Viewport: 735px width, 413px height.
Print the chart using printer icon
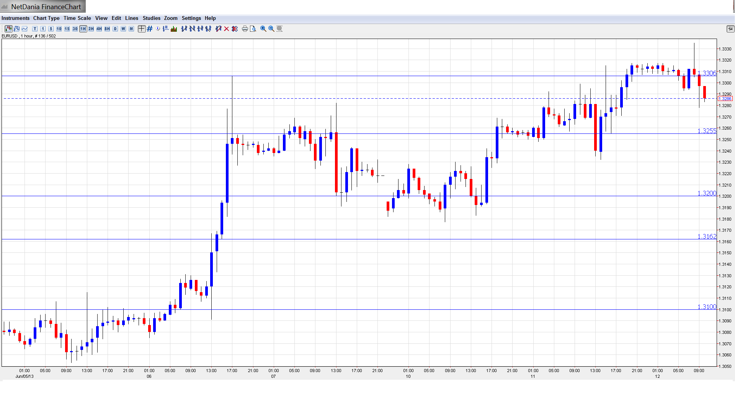tap(245, 29)
